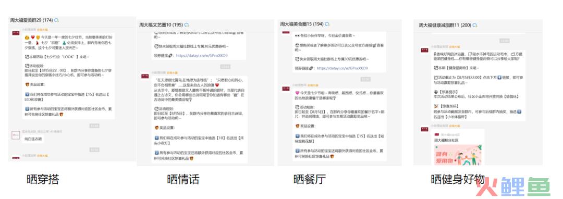The image size is (563, 199).
Task: Click group title 周大福爱美群29 (174)
Action: click(x=31, y=20)
